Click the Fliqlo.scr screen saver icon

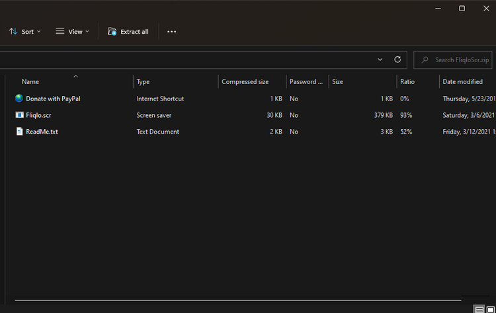[19, 115]
